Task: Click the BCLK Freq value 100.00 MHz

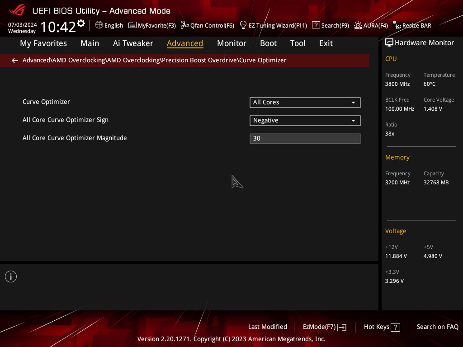Action: click(400, 109)
